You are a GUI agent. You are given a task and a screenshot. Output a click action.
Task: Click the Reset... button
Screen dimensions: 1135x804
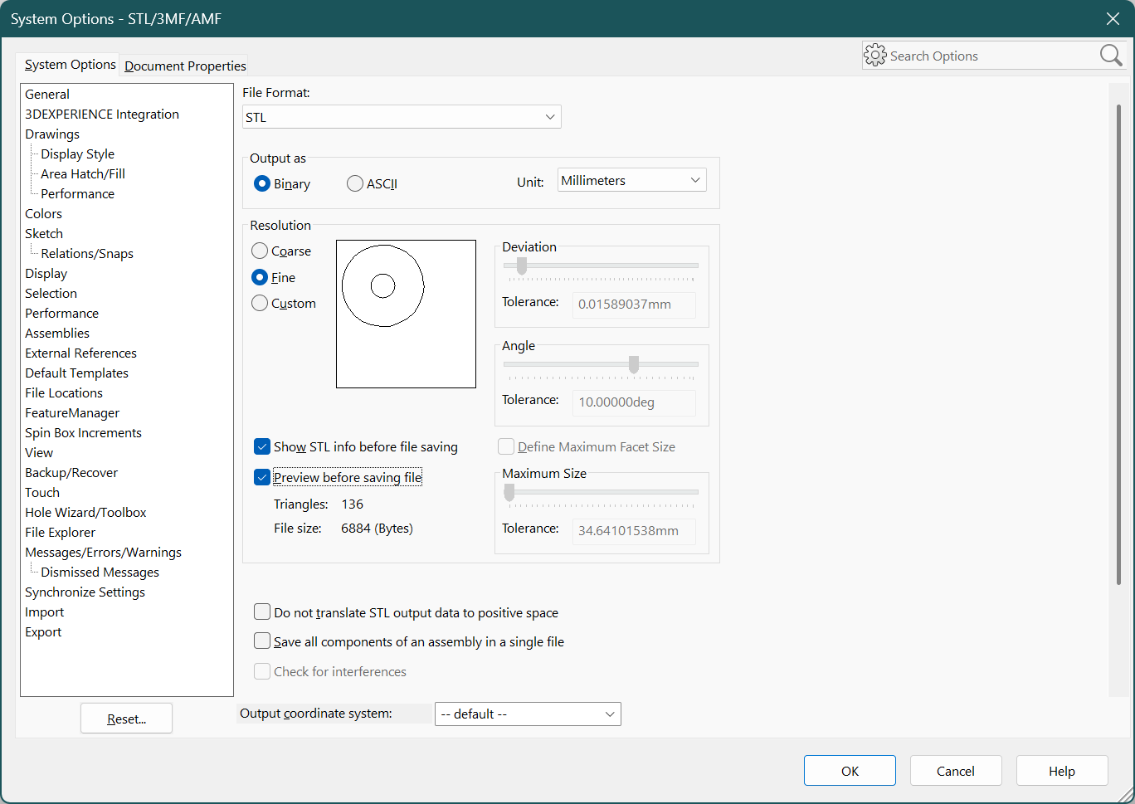point(126,719)
